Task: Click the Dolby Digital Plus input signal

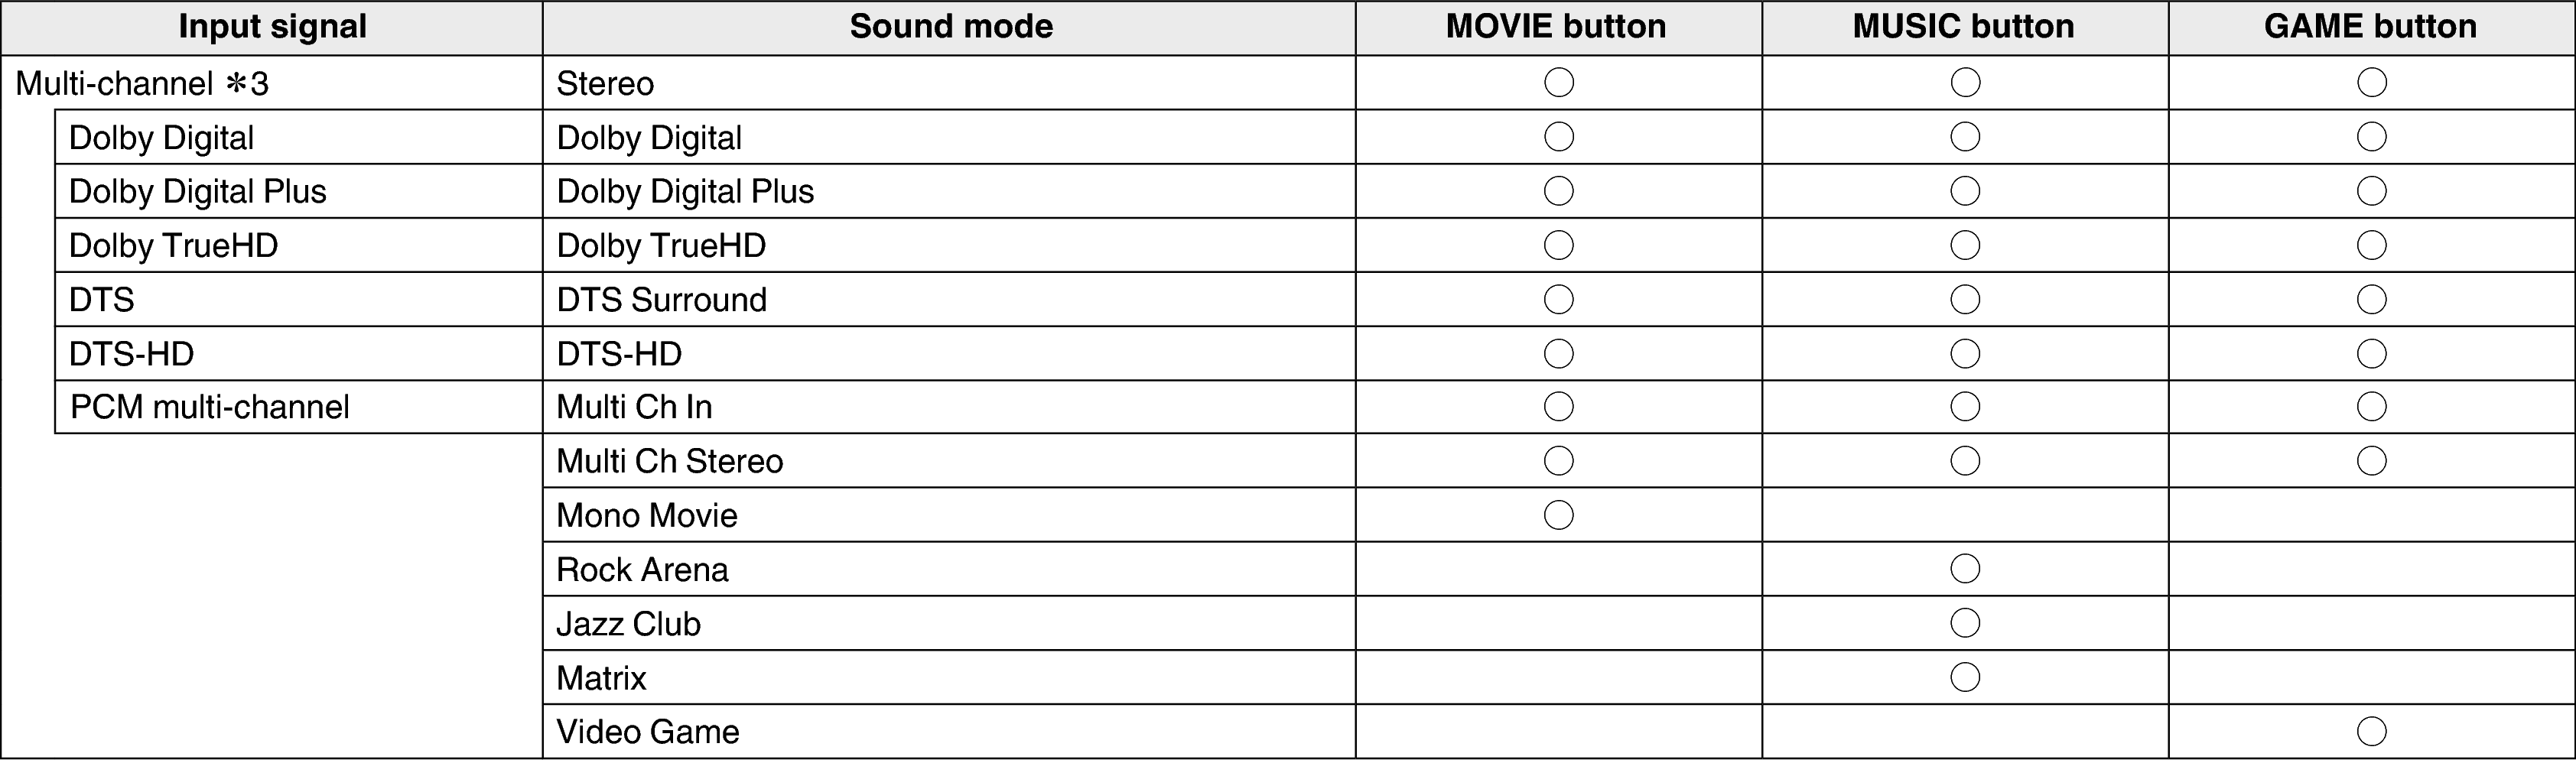Action: [x=197, y=191]
